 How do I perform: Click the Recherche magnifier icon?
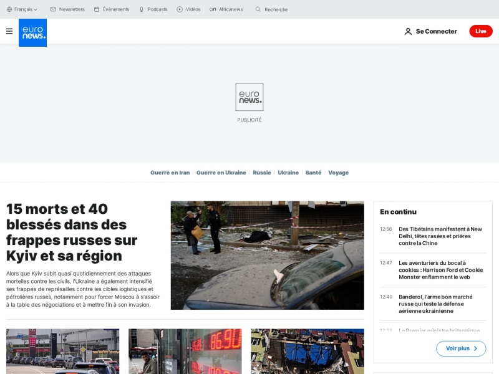[258, 9]
